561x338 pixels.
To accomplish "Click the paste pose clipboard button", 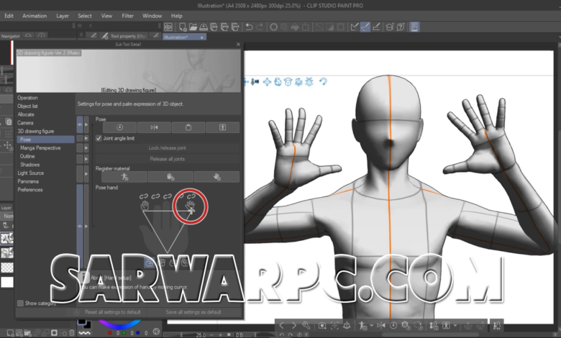I will [x=188, y=127].
